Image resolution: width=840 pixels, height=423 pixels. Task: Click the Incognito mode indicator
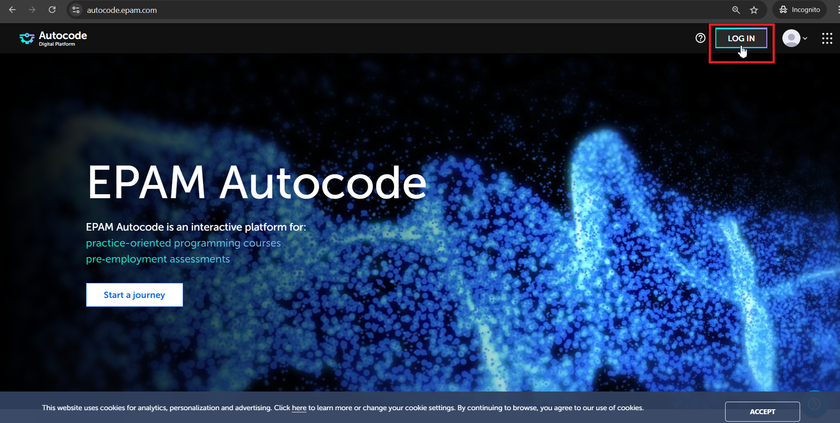click(x=799, y=9)
